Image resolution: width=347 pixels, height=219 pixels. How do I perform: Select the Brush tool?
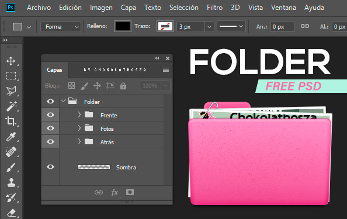coord(11,167)
